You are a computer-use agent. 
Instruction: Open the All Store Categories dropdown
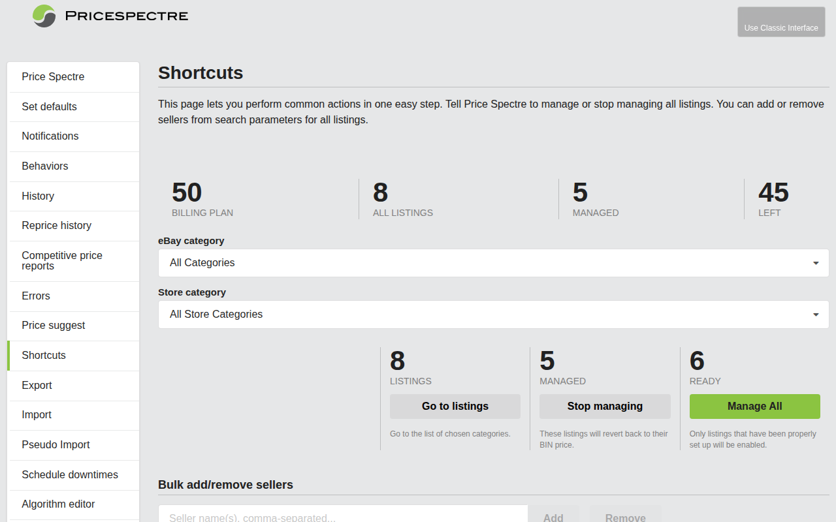coord(493,315)
